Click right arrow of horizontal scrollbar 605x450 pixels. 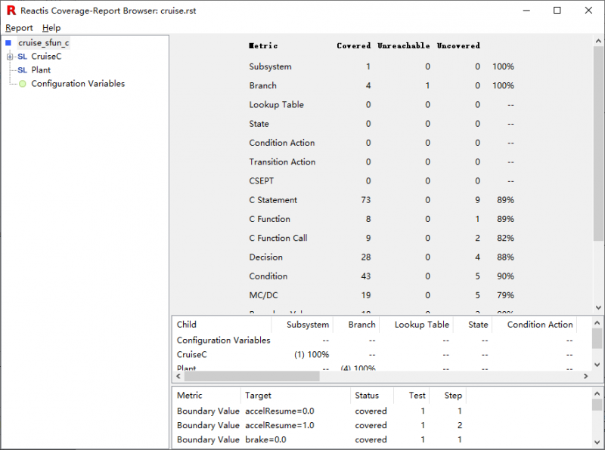(x=585, y=376)
